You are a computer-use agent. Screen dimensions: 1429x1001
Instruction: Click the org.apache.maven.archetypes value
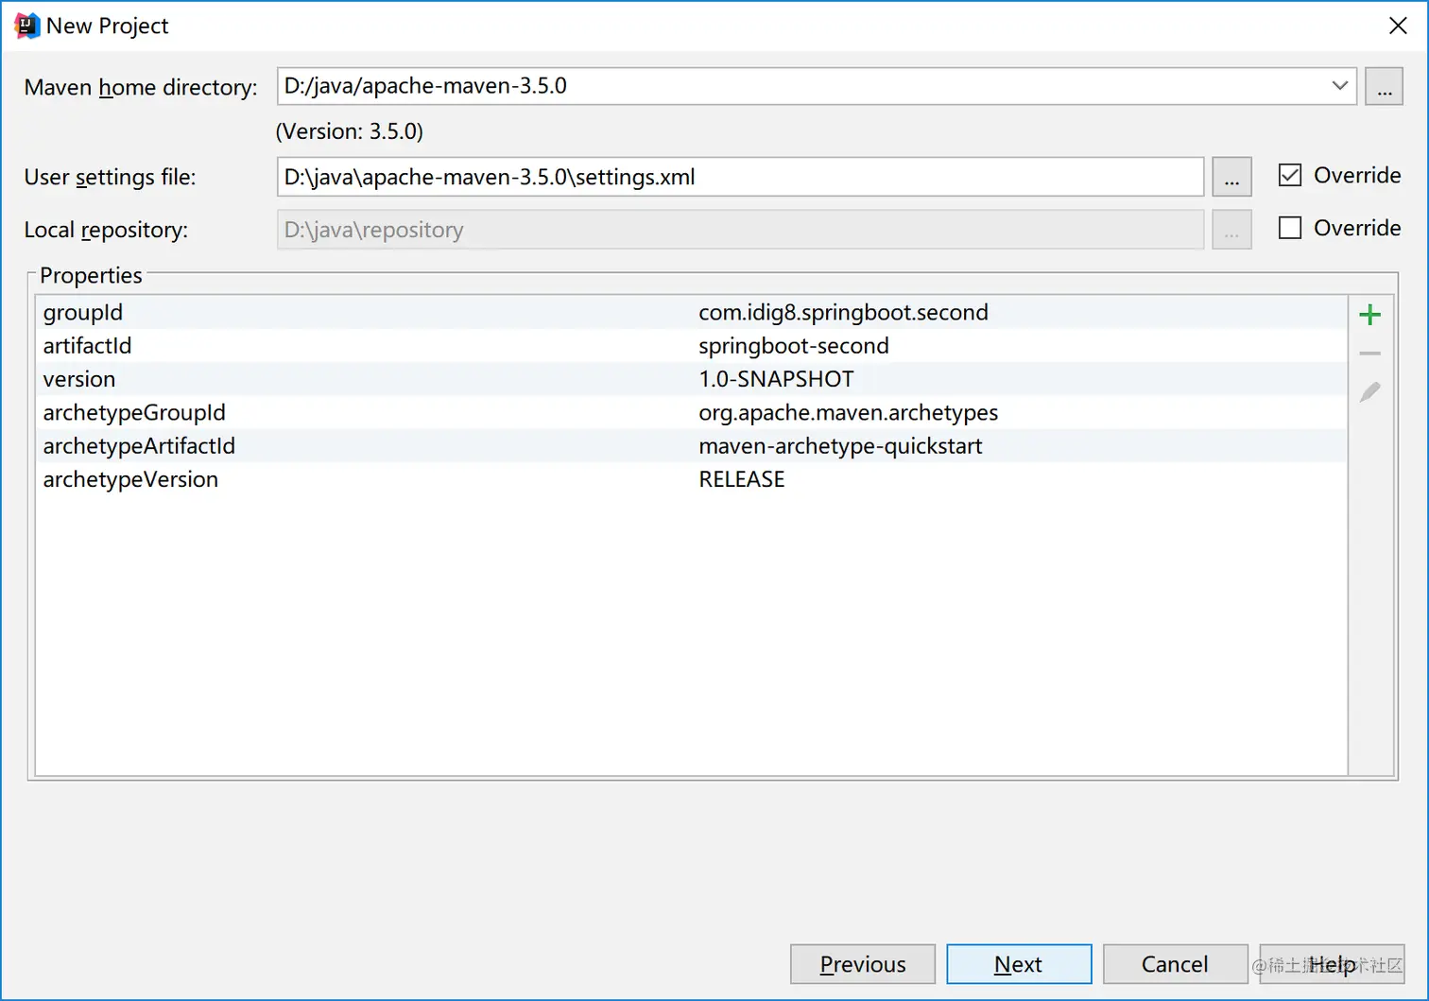tap(848, 413)
